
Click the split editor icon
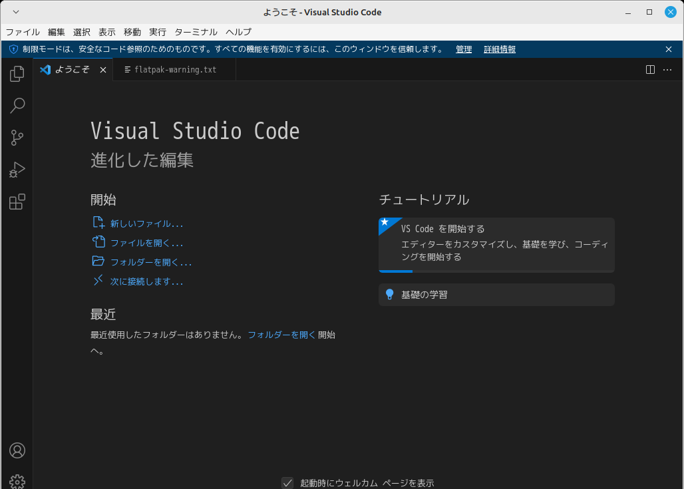(650, 70)
